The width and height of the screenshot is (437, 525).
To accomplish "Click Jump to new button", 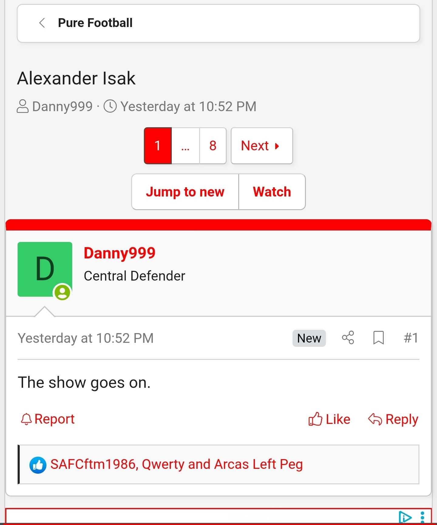I will coord(185,192).
